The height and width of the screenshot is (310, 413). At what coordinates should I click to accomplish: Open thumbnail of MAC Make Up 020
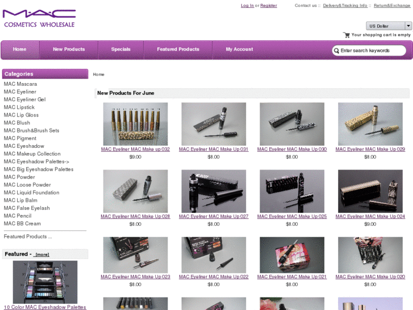(370, 255)
